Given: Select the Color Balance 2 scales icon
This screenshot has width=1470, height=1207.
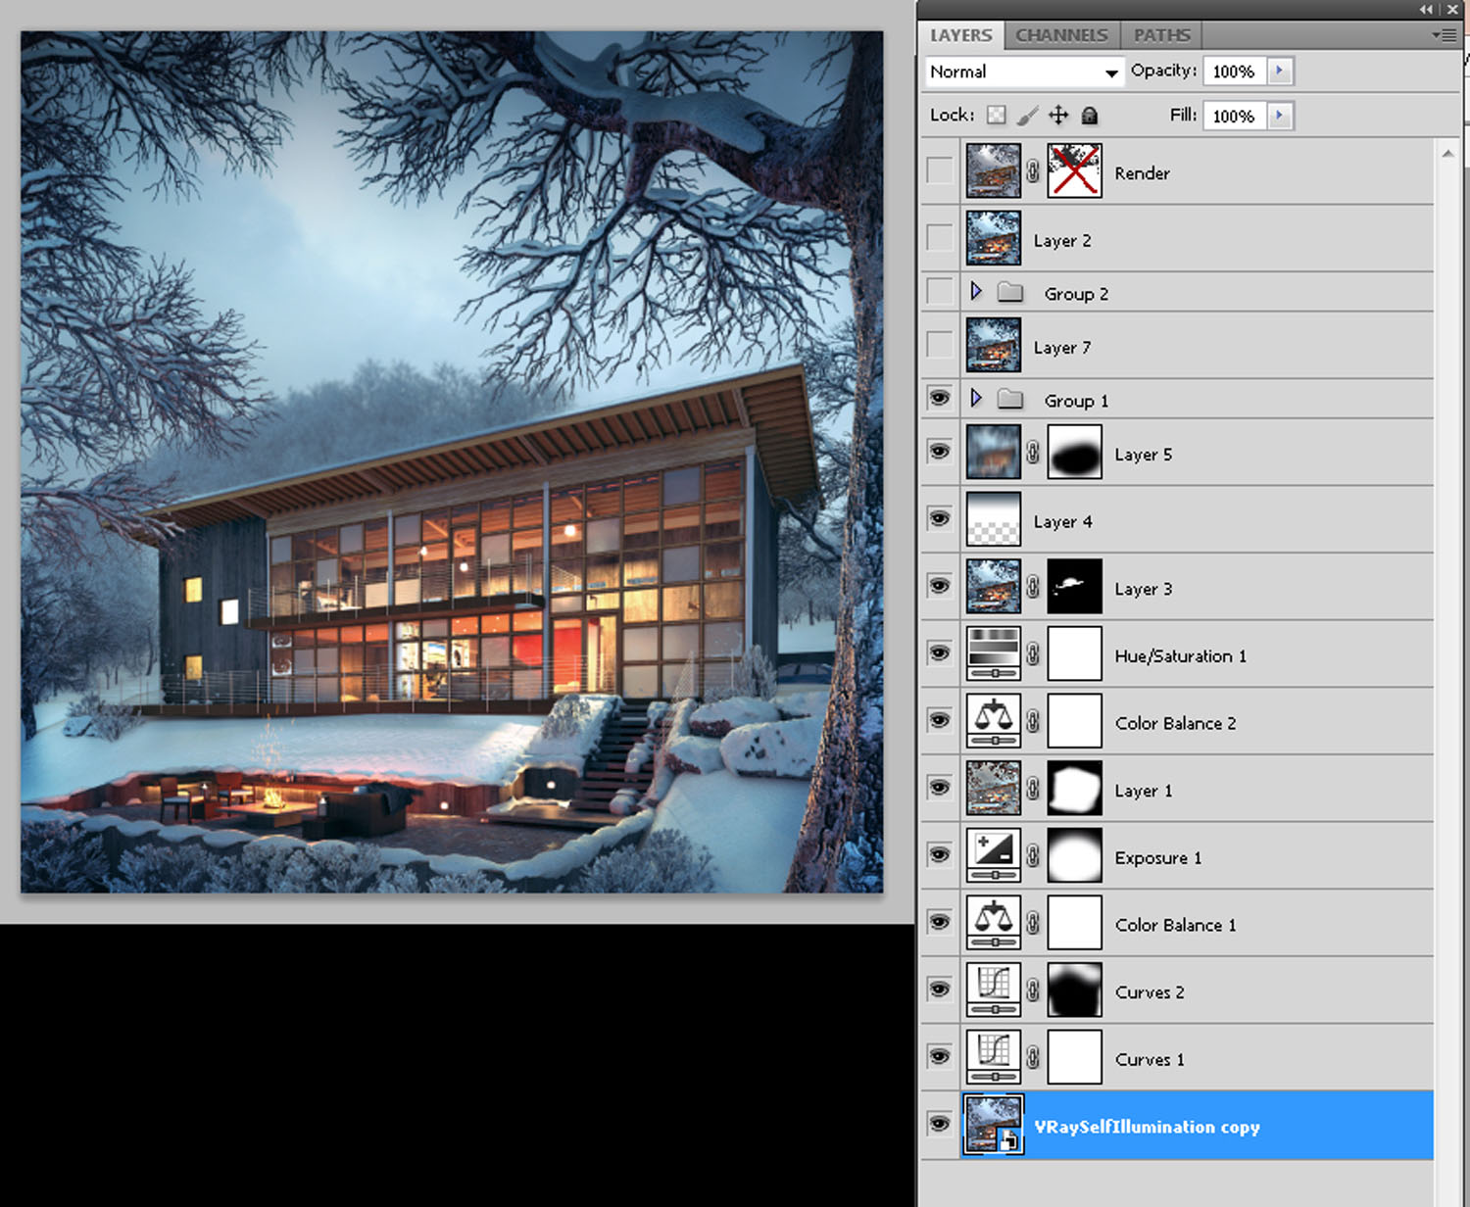Looking at the screenshot, I should (993, 722).
